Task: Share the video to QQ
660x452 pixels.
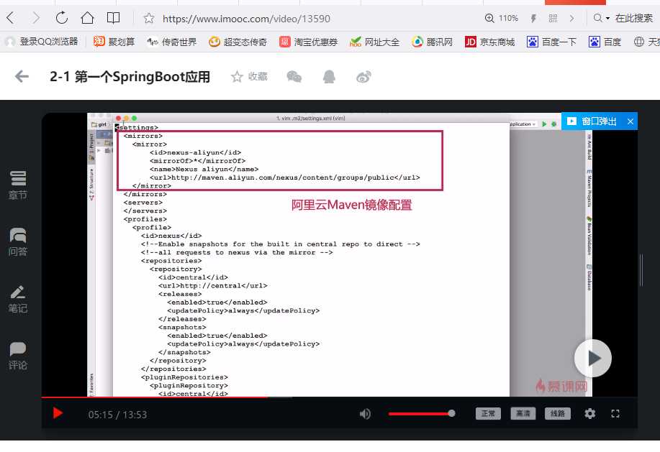Action: tap(329, 76)
